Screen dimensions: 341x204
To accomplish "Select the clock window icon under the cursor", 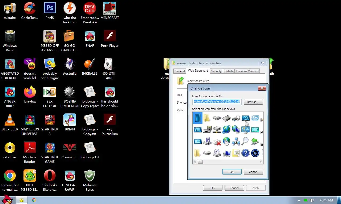I will tap(245, 118).
